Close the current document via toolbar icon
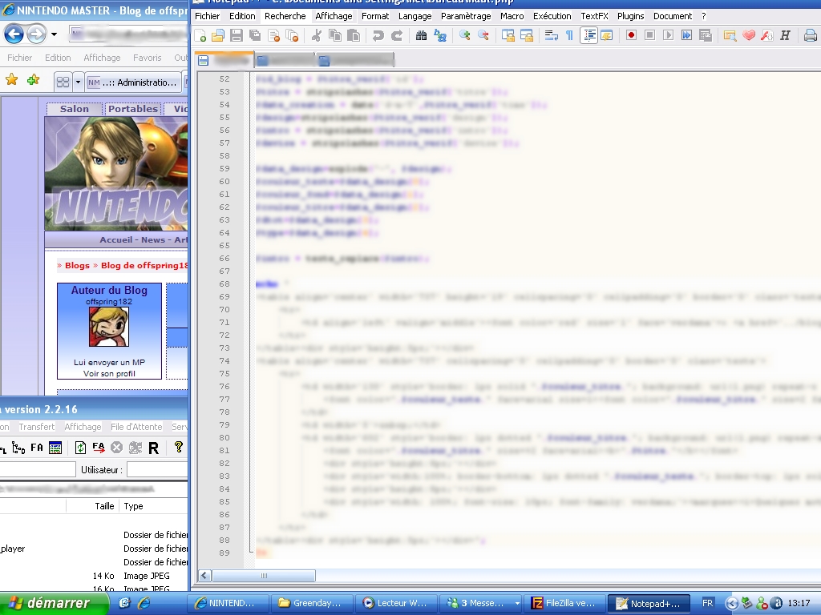 click(273, 35)
